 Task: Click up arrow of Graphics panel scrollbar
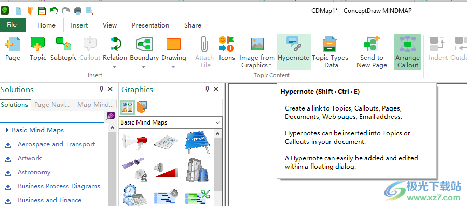point(218,134)
